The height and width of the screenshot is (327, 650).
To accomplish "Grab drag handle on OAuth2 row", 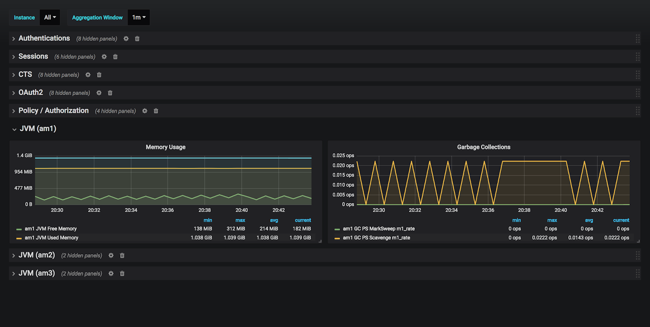I will tap(638, 93).
